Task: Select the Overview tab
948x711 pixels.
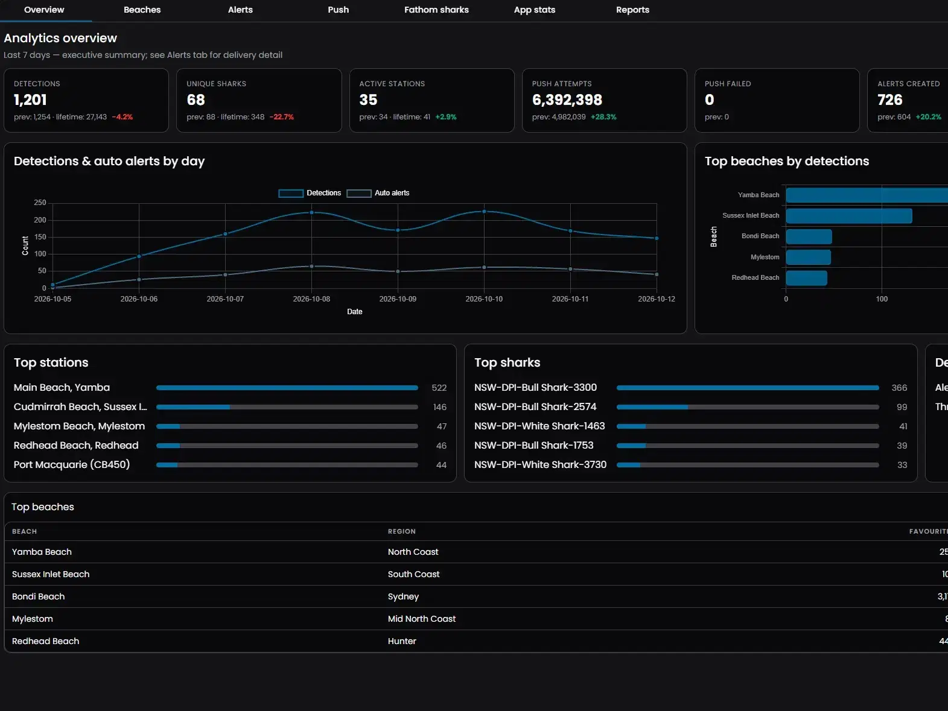Action: tap(44, 10)
